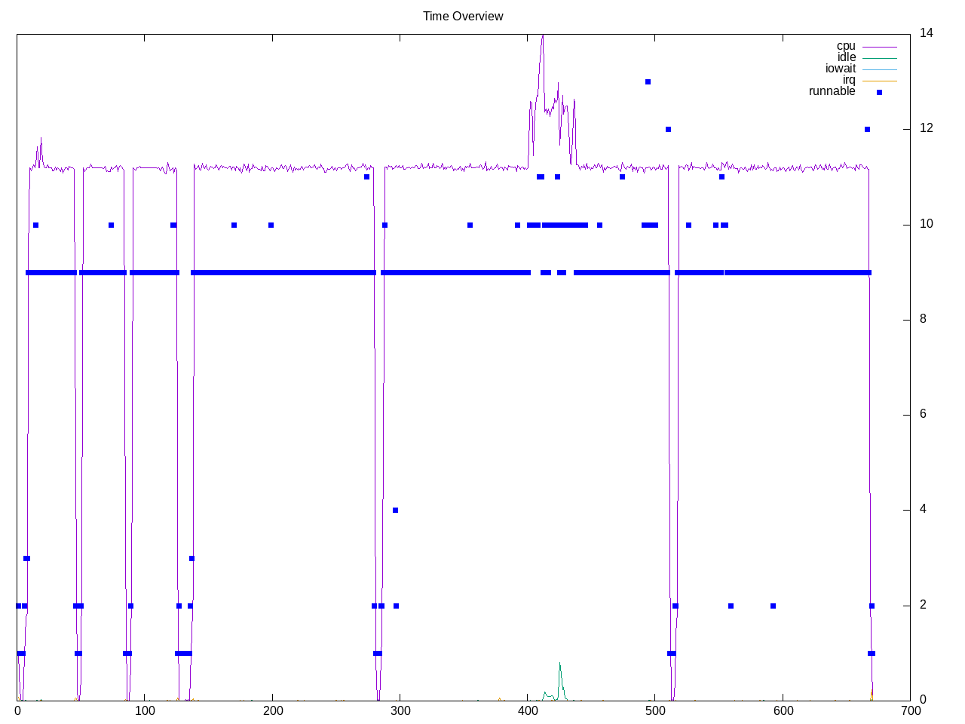Viewport: 965px width, 724px height.
Task: Click the y-axis tick label "4"
Action: tap(923, 510)
